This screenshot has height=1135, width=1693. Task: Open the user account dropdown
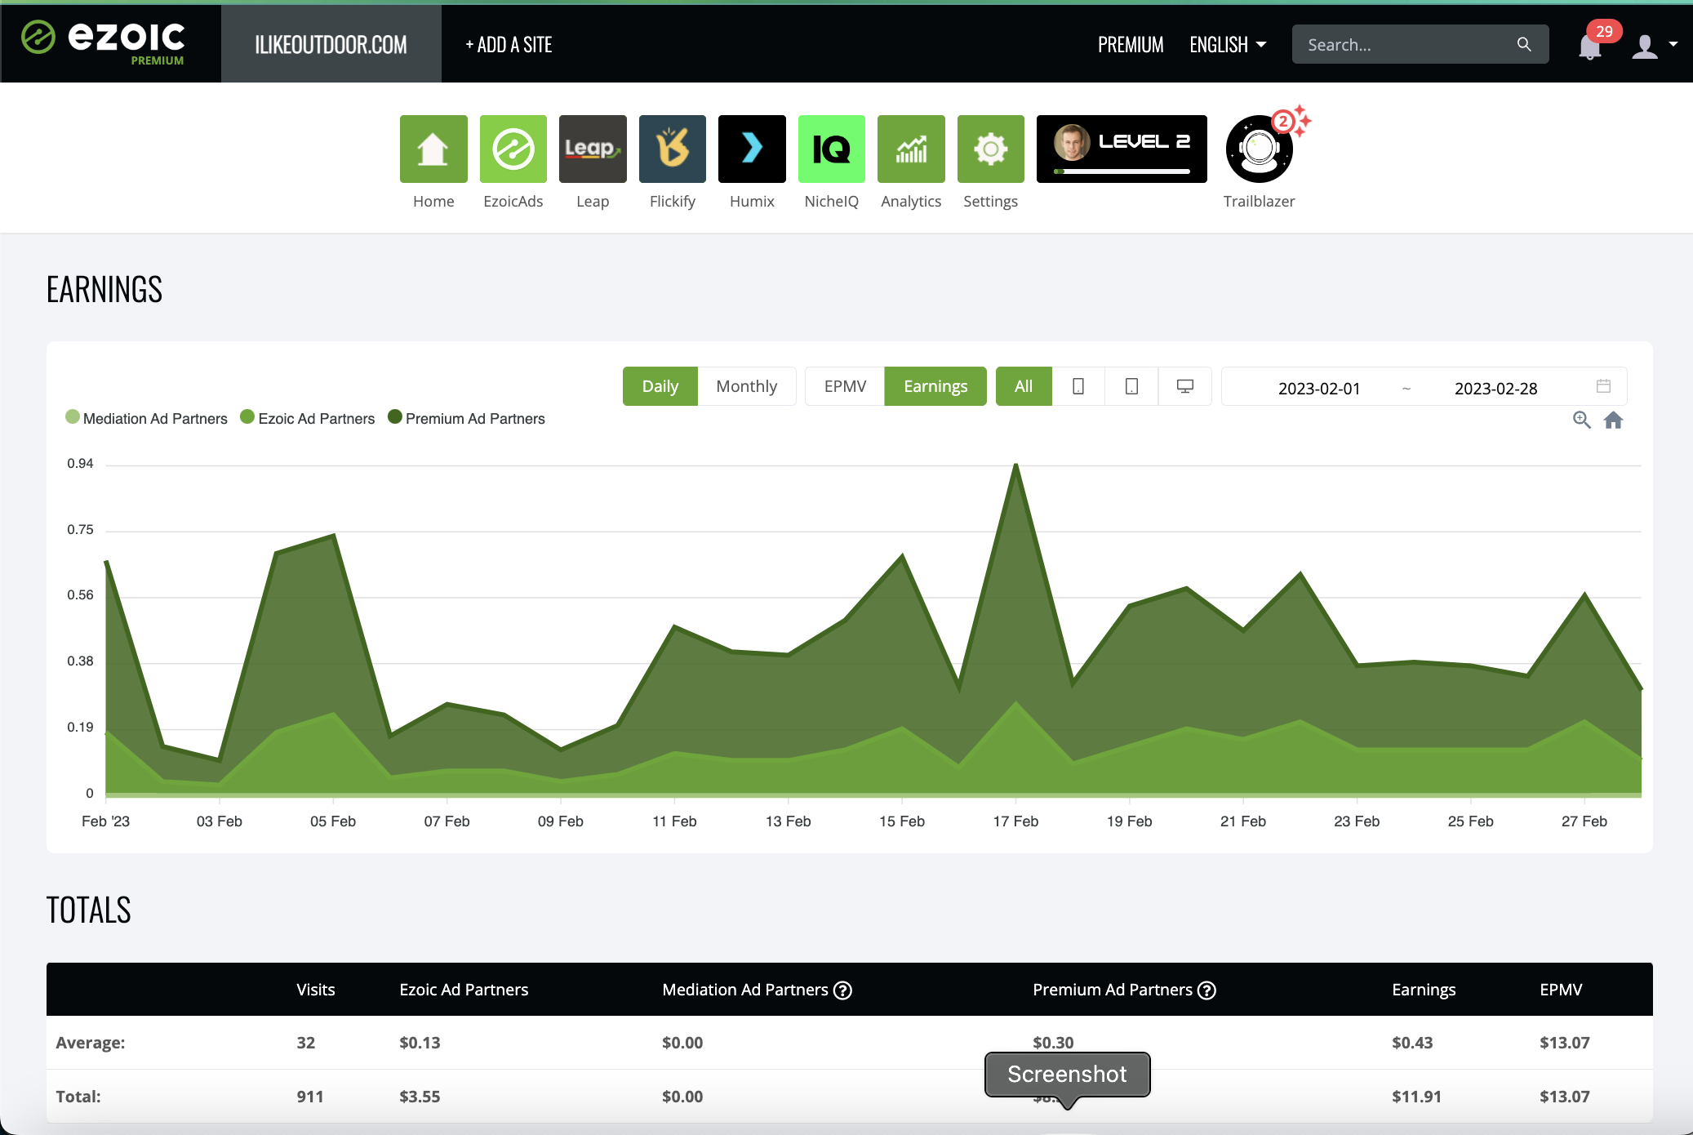[x=1654, y=46]
